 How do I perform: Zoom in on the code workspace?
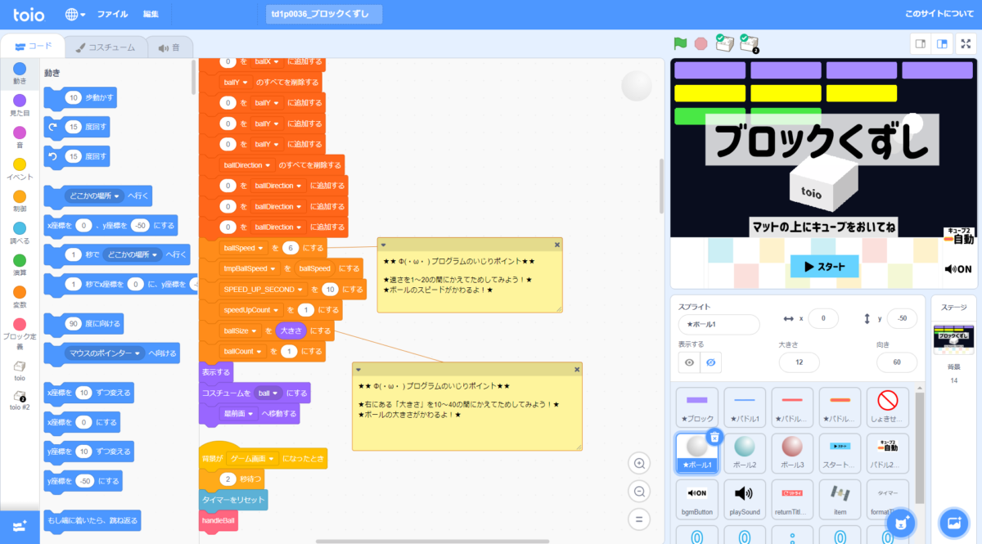pyautogui.click(x=638, y=464)
